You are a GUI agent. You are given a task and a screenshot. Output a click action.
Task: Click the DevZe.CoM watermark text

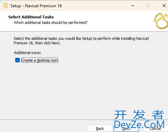pos(139,124)
